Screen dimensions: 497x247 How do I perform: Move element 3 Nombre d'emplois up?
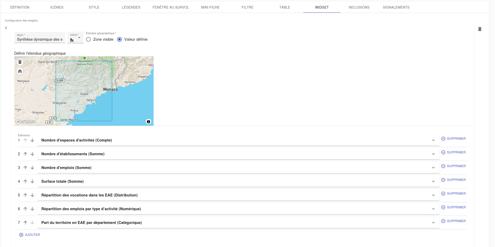pos(25,168)
